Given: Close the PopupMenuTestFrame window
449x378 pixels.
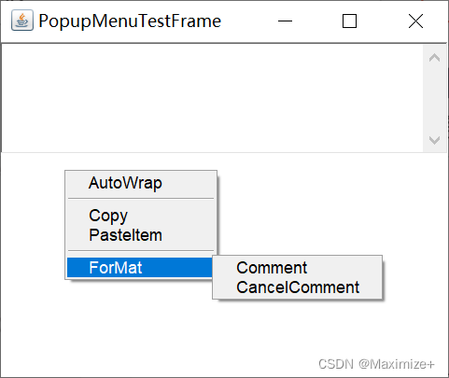Looking at the screenshot, I should (x=415, y=21).
